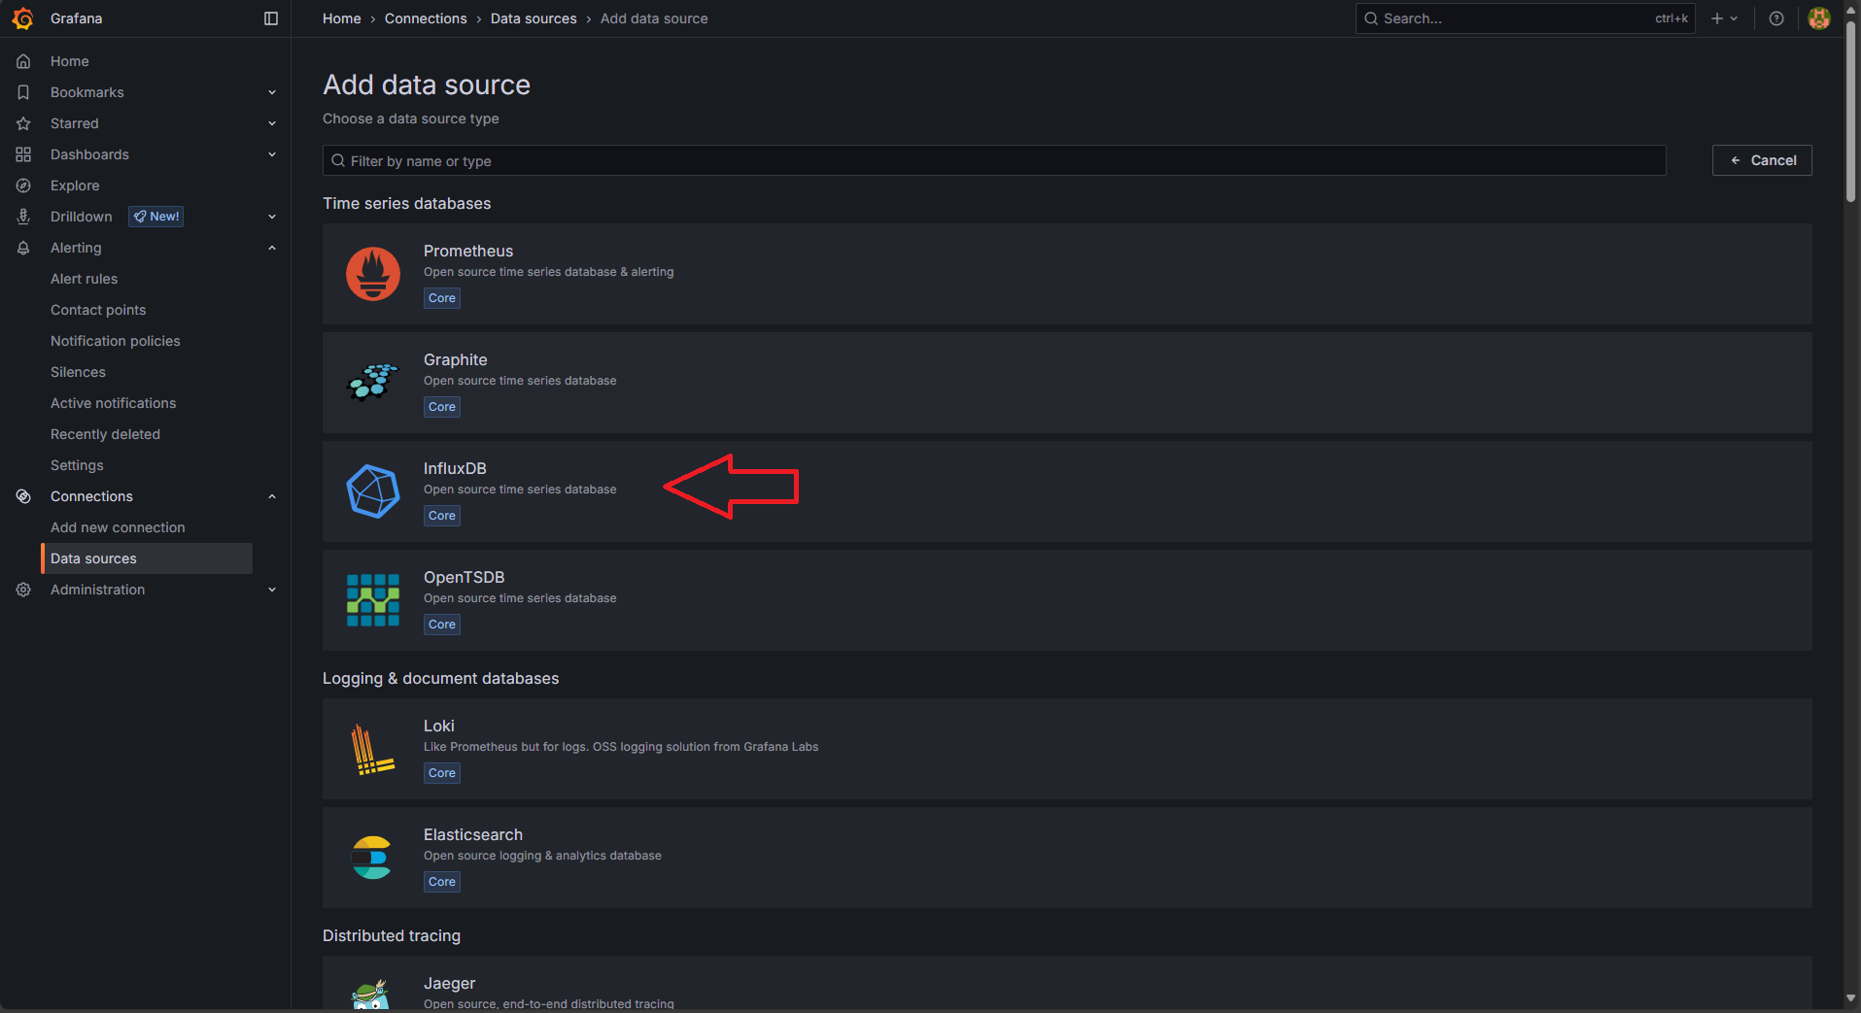Choose the OpenTSDB data source title
Screen dimensions: 1861x1013
(x=465, y=577)
